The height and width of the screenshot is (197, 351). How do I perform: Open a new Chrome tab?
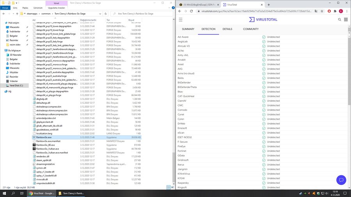(x=269, y=4)
